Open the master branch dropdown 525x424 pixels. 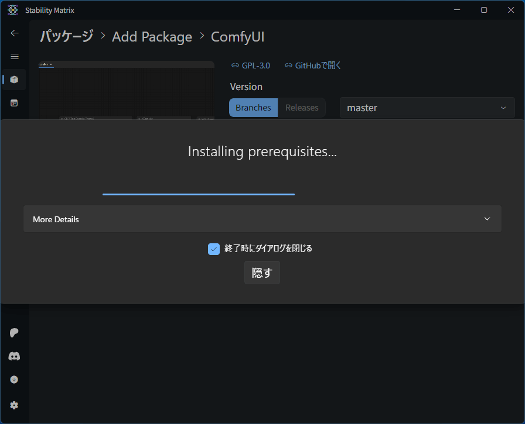[427, 108]
